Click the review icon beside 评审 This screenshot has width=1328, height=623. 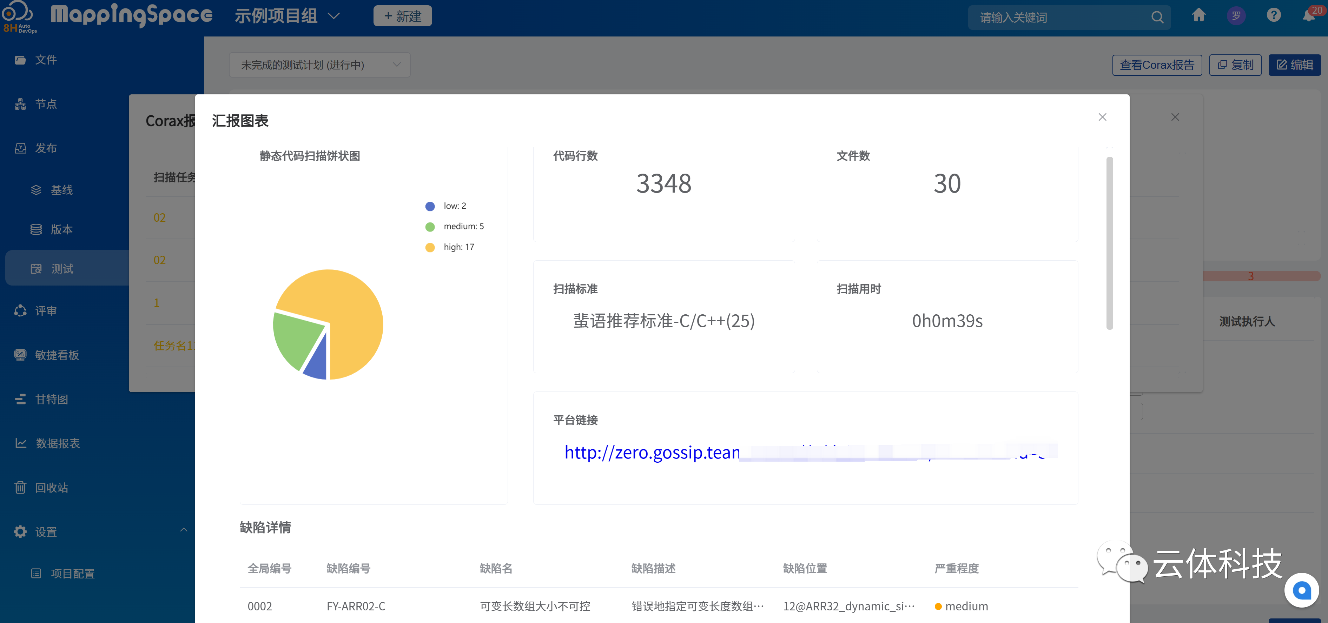(20, 311)
